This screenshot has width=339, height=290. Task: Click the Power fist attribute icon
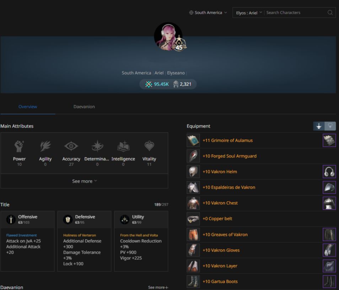[x=19, y=146]
